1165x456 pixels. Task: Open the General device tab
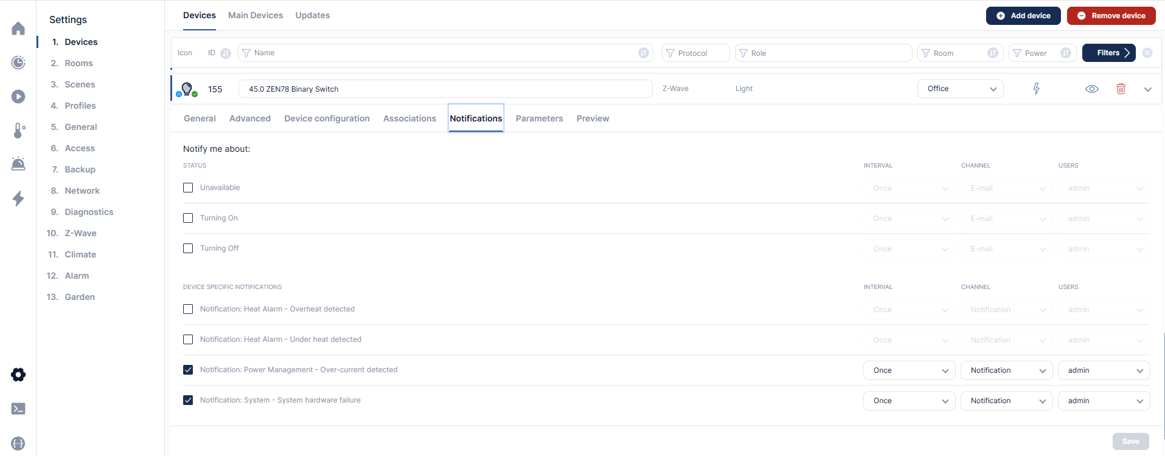pos(200,118)
